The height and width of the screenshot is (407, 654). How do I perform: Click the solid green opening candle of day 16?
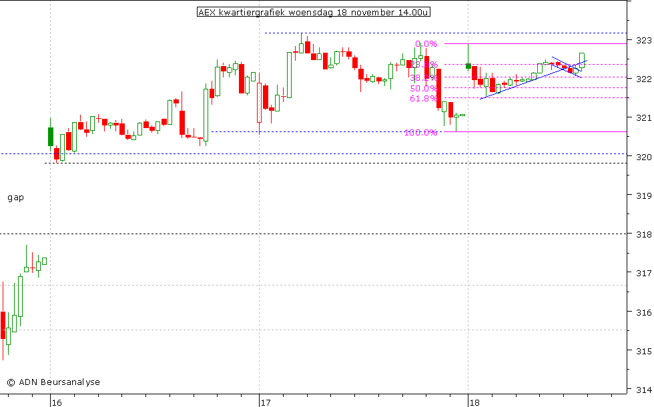[51, 137]
